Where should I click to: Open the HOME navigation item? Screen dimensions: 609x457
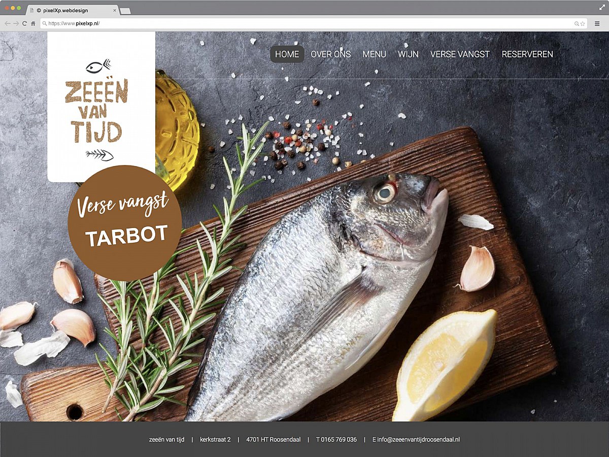coord(287,54)
